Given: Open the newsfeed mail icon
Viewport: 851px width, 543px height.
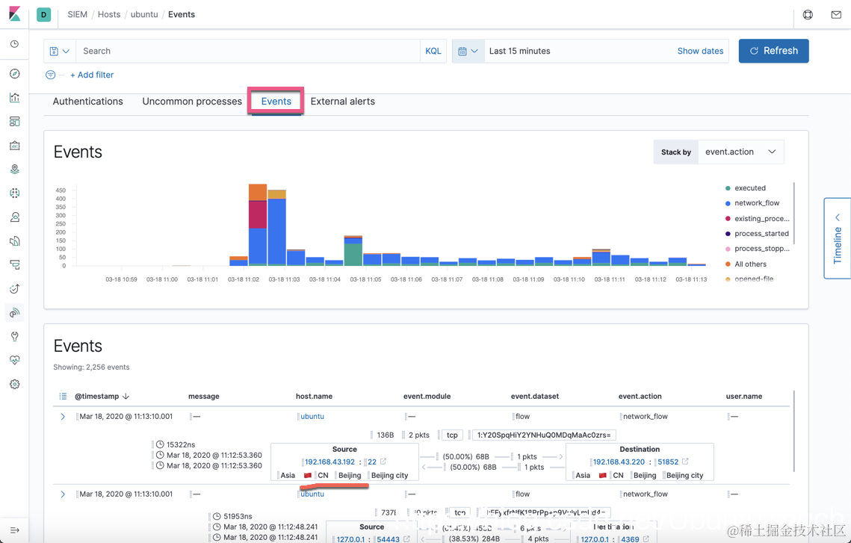Looking at the screenshot, I should coord(836,15).
